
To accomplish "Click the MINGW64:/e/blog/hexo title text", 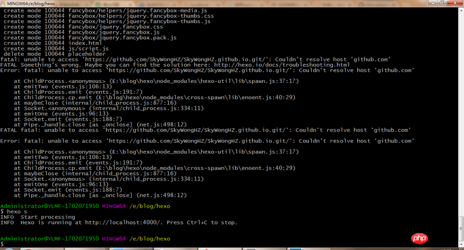I will (31, 3).
